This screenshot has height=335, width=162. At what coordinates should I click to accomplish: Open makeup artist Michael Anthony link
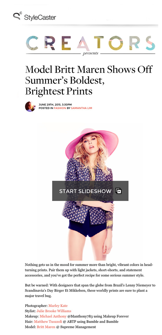[53, 316]
